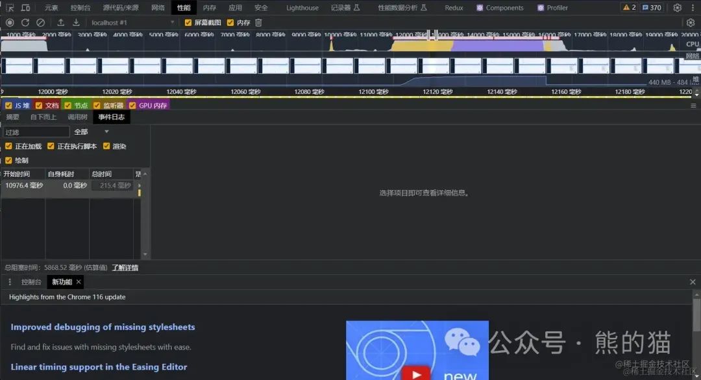Switch to the 自下而上 details tab

[x=43, y=117]
